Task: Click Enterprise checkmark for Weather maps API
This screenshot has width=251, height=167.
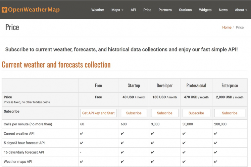Action: (216, 162)
